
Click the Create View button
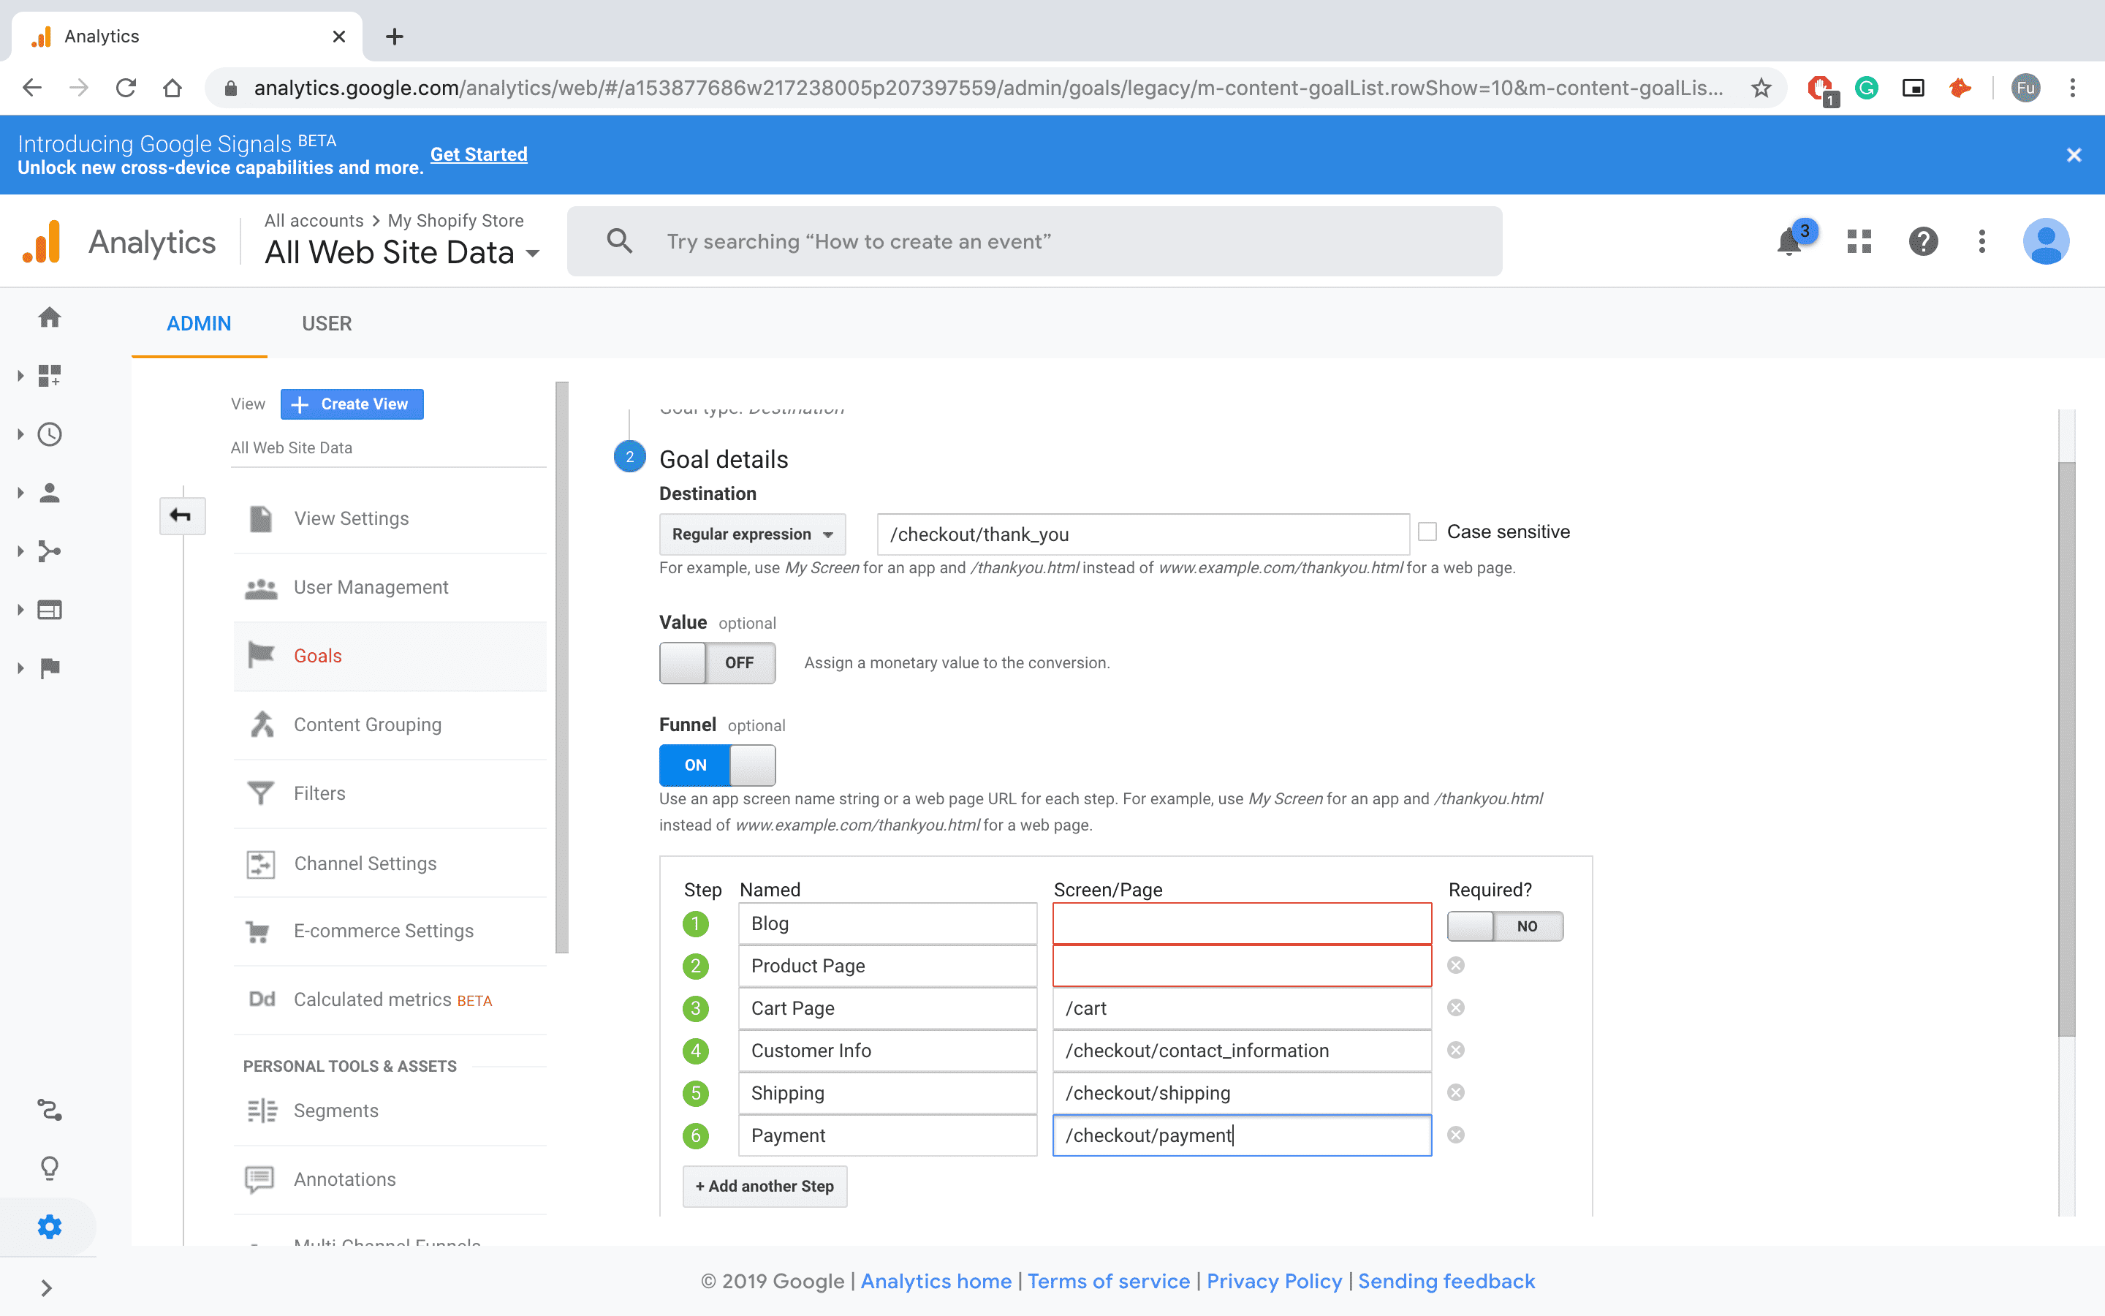(352, 404)
